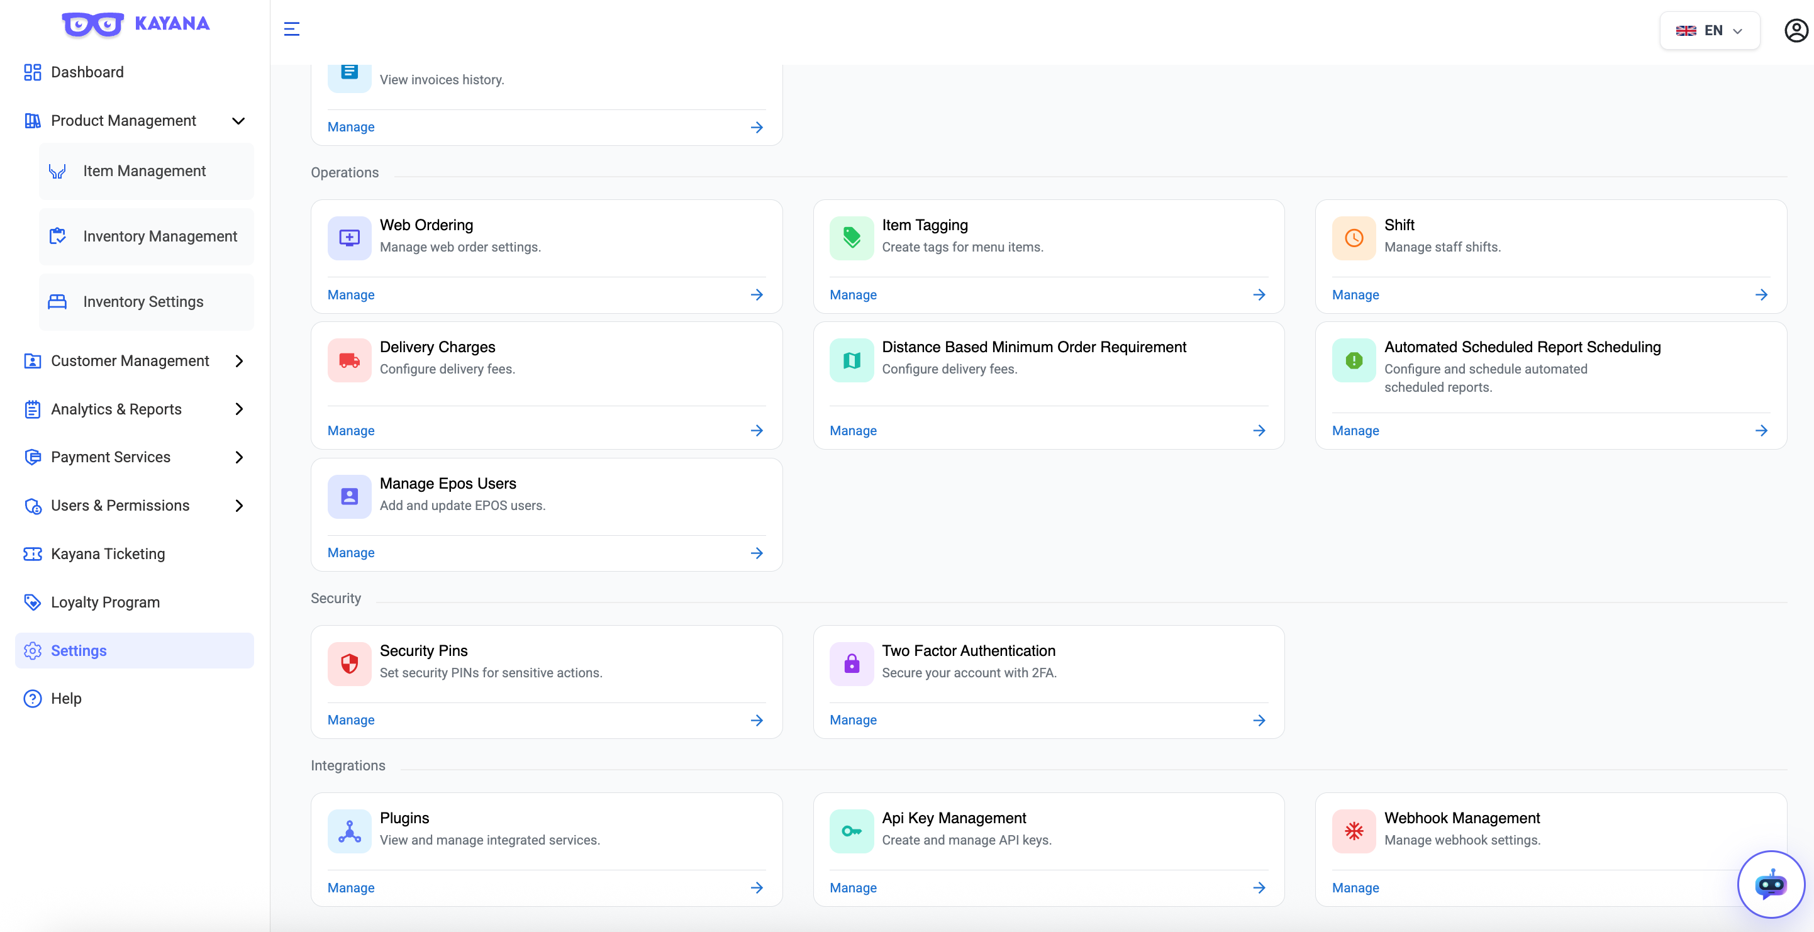
Task: Click the Shift clock icon
Action: (1354, 238)
